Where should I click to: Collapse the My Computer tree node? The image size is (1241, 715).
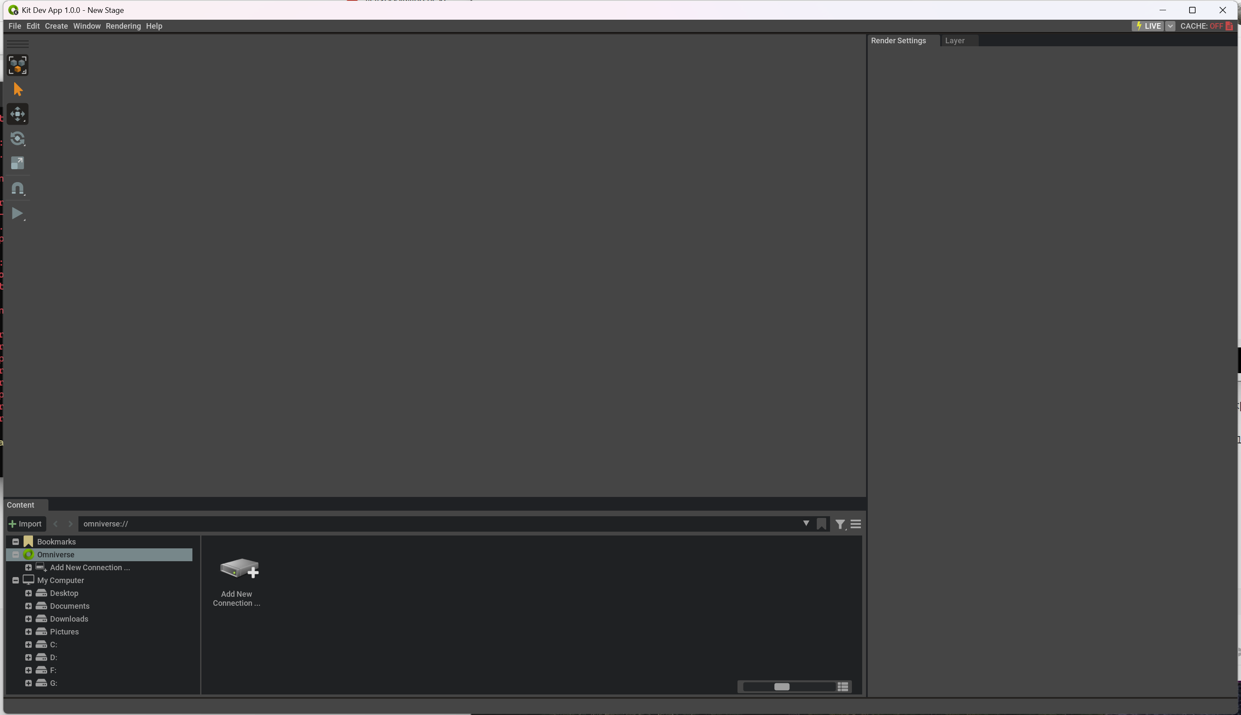tap(16, 580)
